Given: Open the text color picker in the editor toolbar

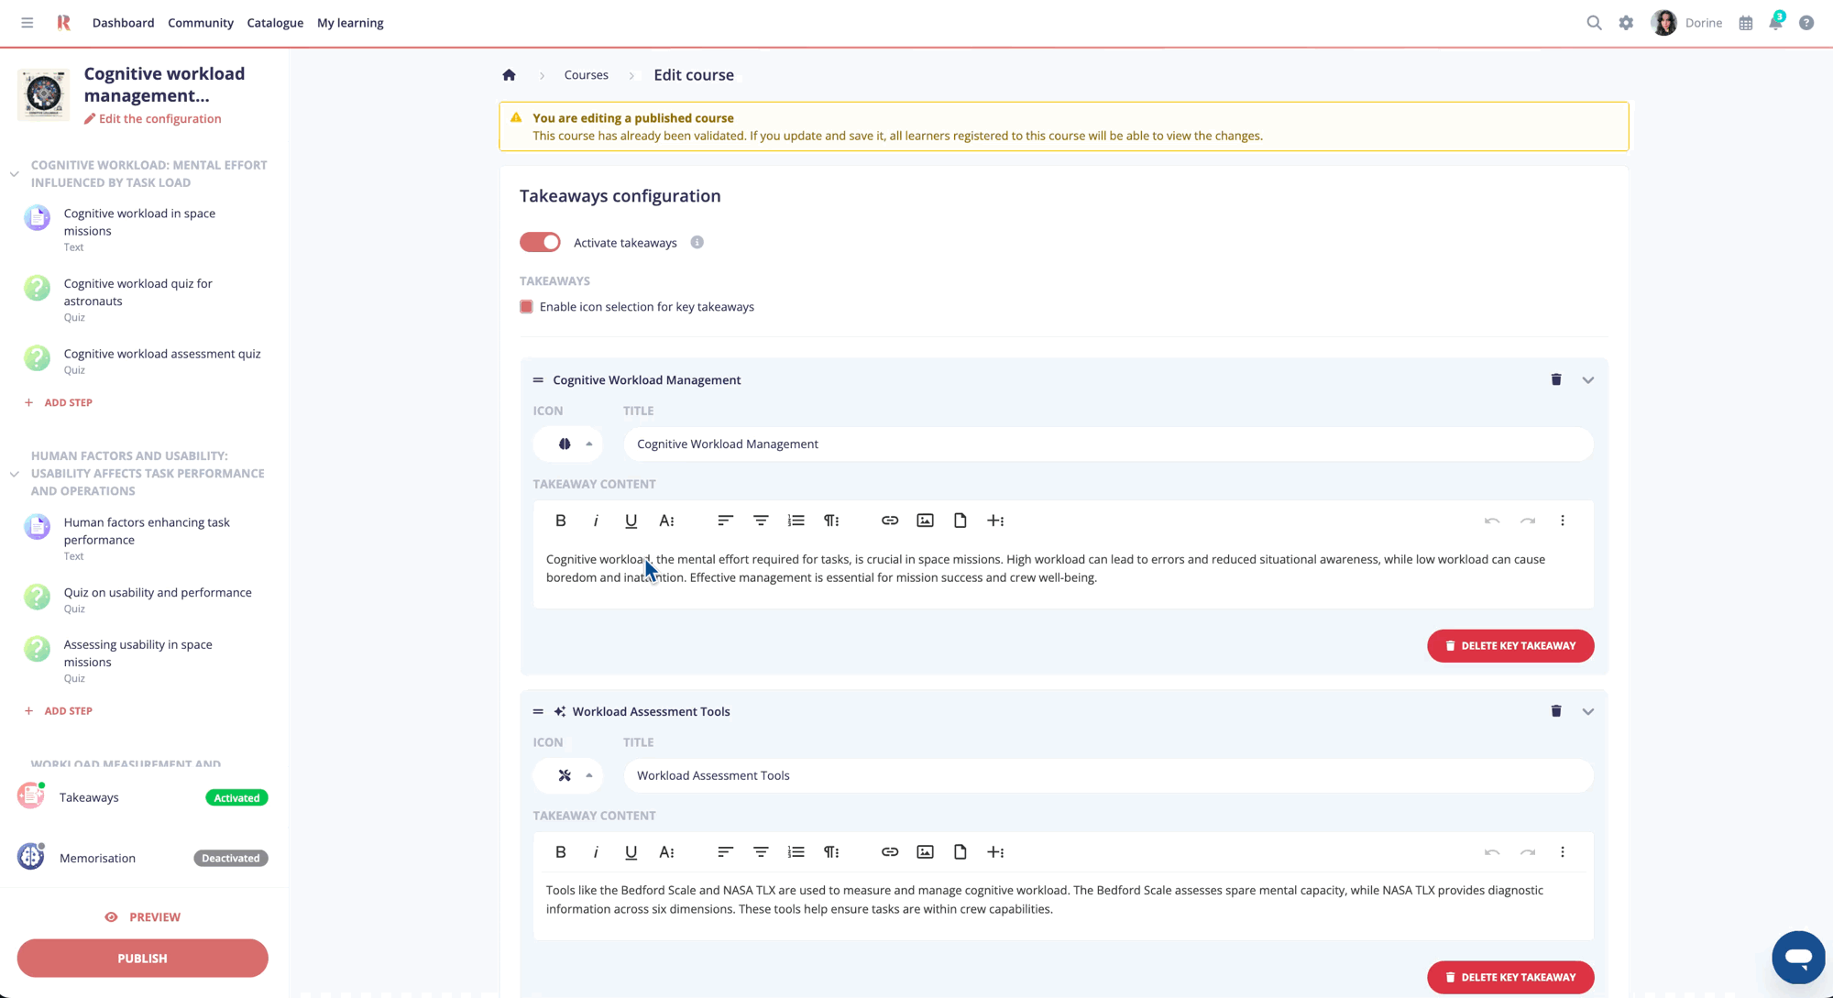Looking at the screenshot, I should (x=666, y=520).
